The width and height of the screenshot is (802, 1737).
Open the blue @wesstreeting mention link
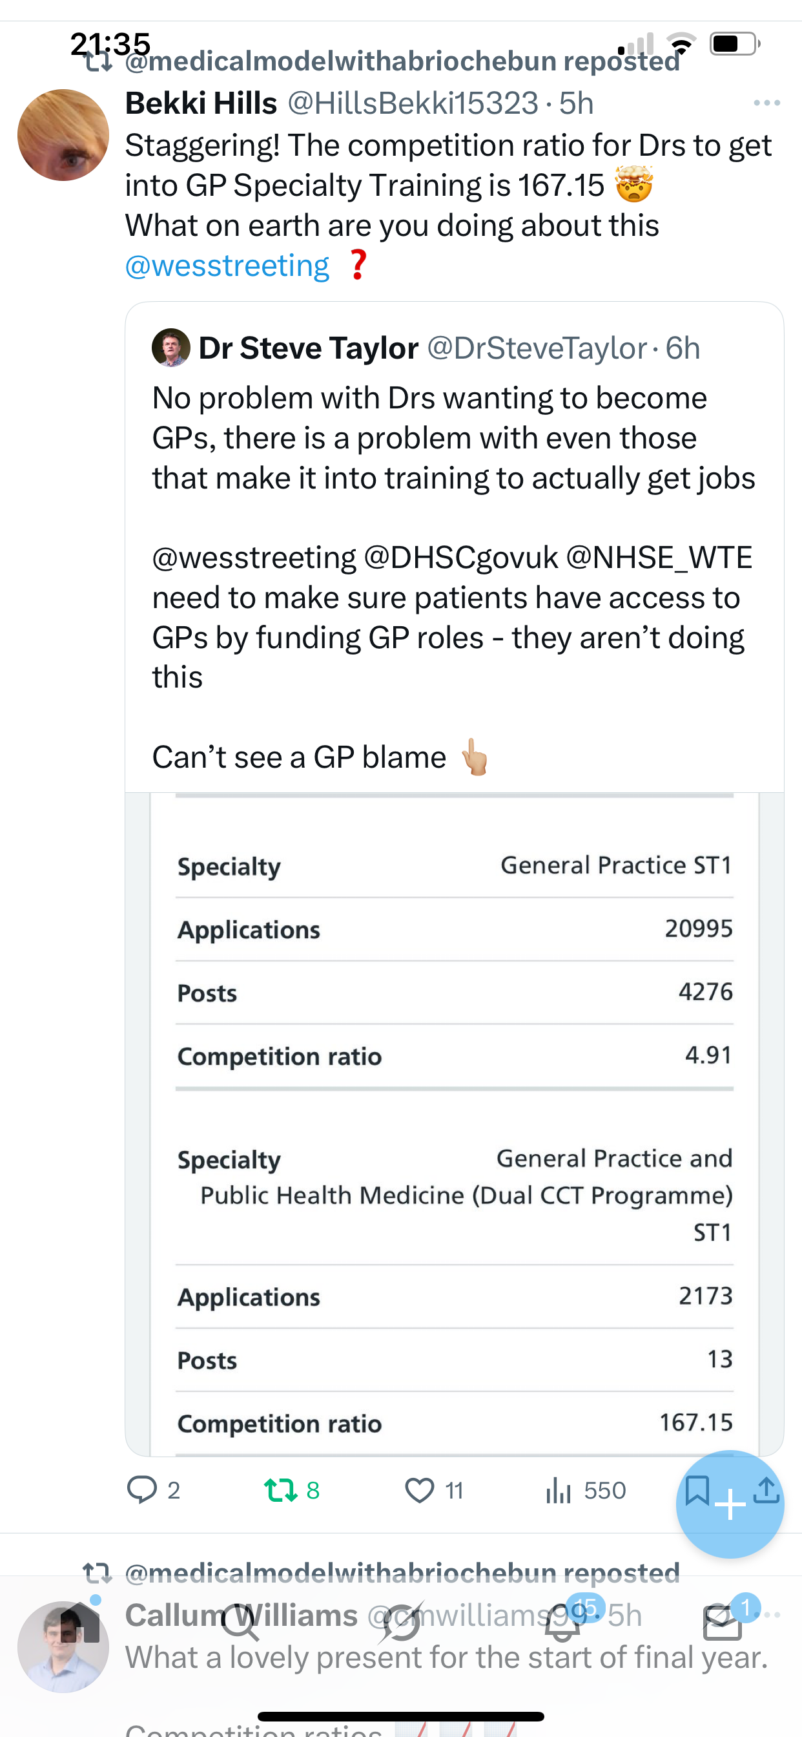(227, 266)
